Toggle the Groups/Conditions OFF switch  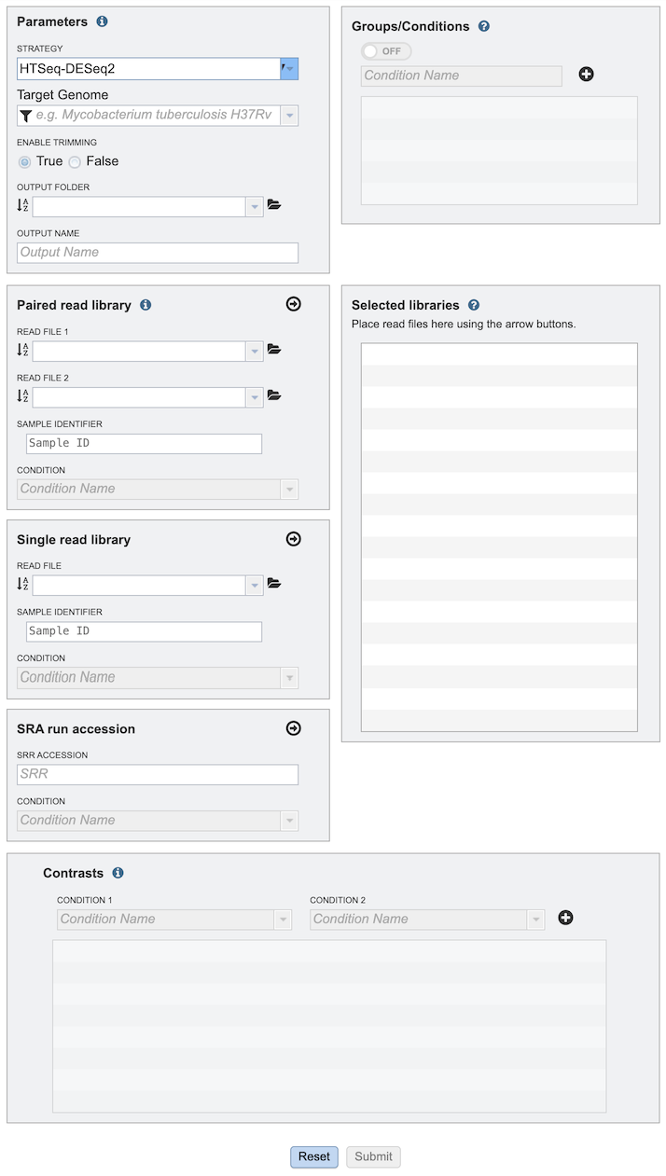click(x=385, y=51)
